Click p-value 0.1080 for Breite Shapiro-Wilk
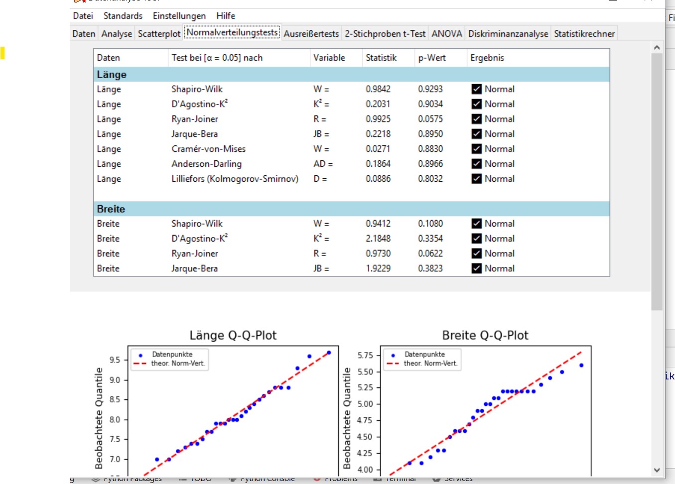The height and width of the screenshot is (484, 675). 430,224
